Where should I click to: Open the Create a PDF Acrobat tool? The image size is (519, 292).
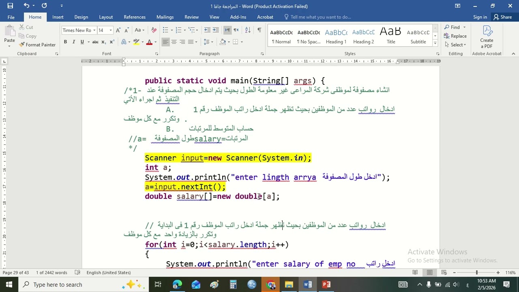click(x=487, y=37)
